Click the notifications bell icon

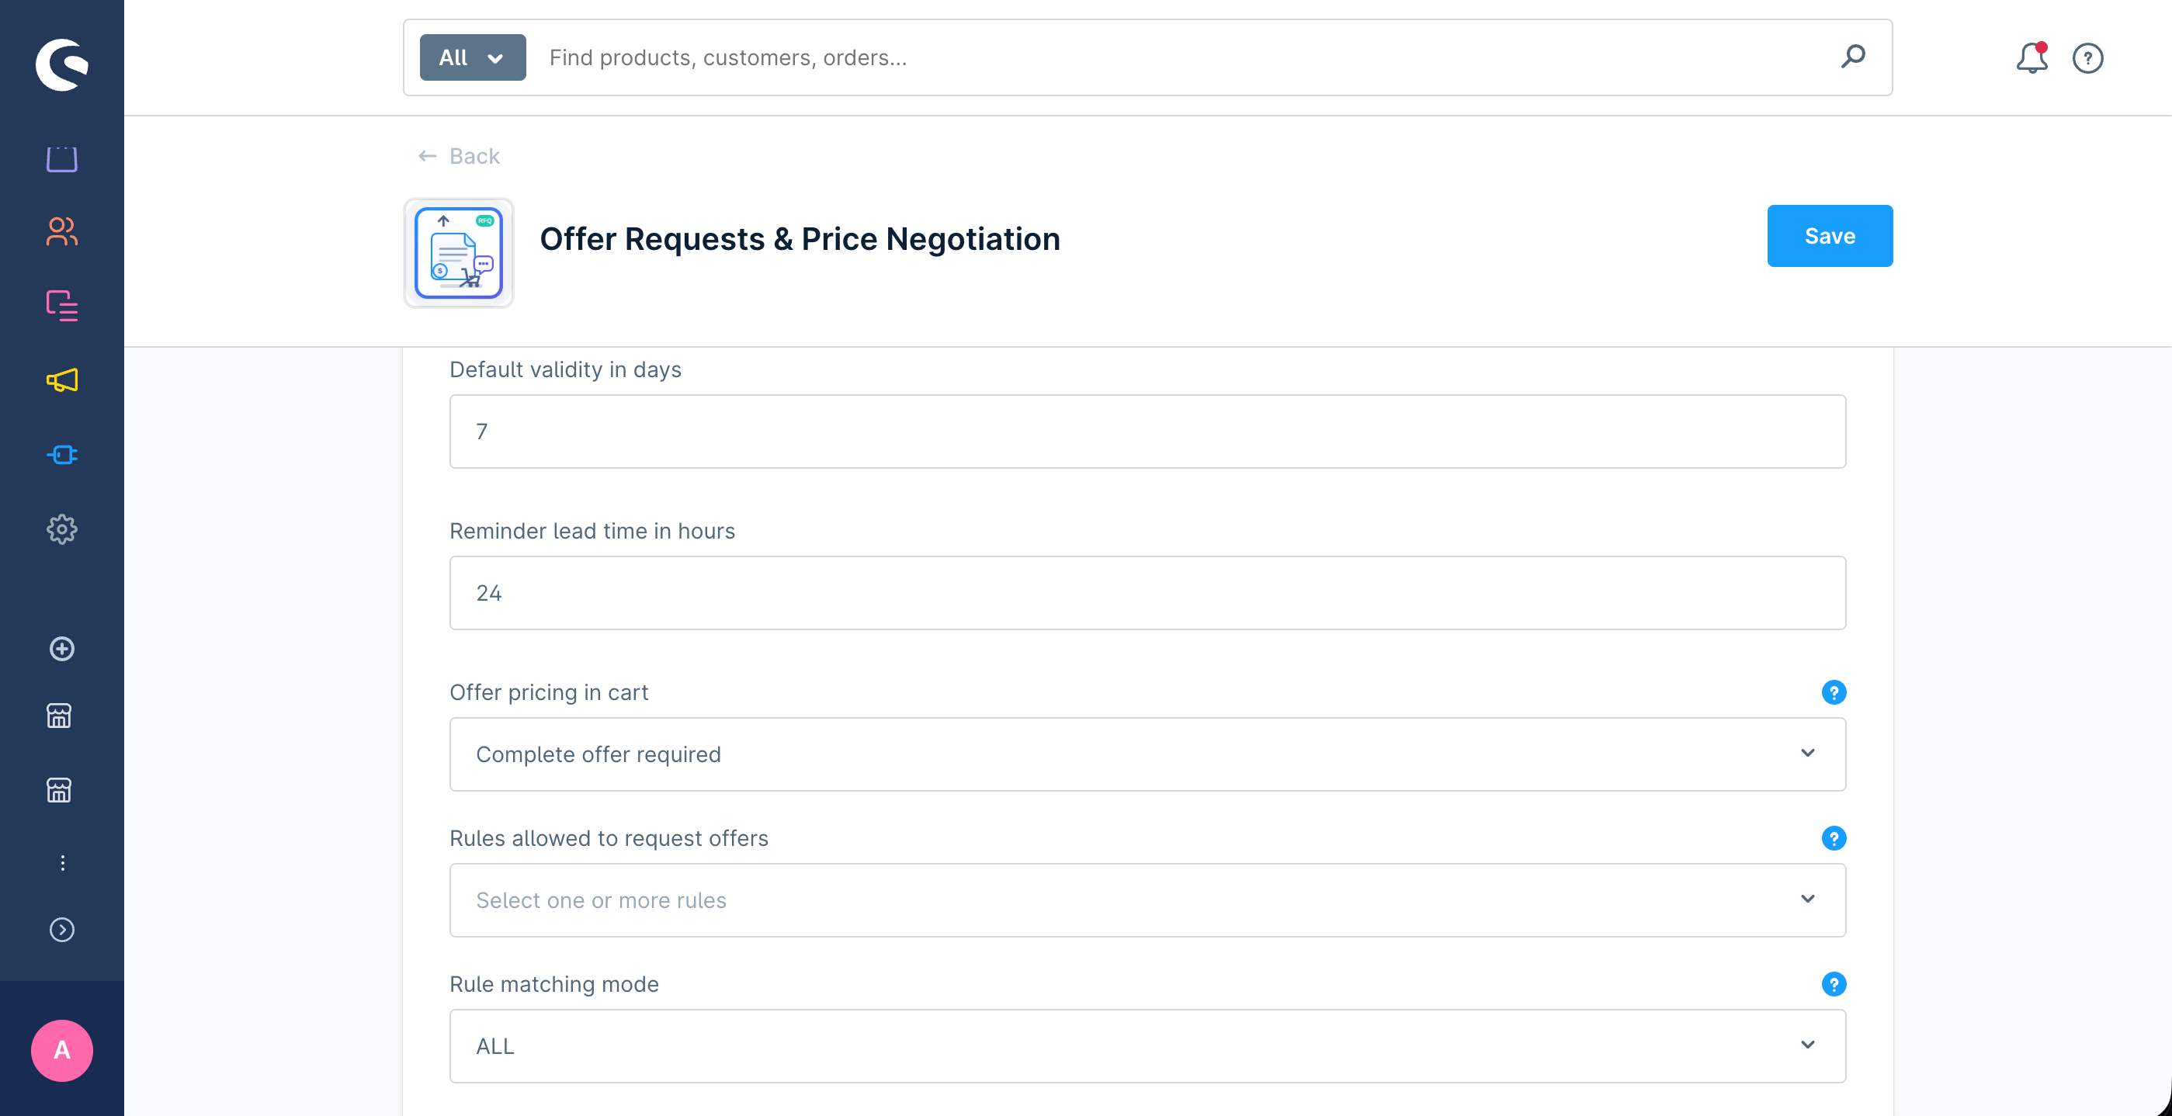pyautogui.click(x=2031, y=58)
